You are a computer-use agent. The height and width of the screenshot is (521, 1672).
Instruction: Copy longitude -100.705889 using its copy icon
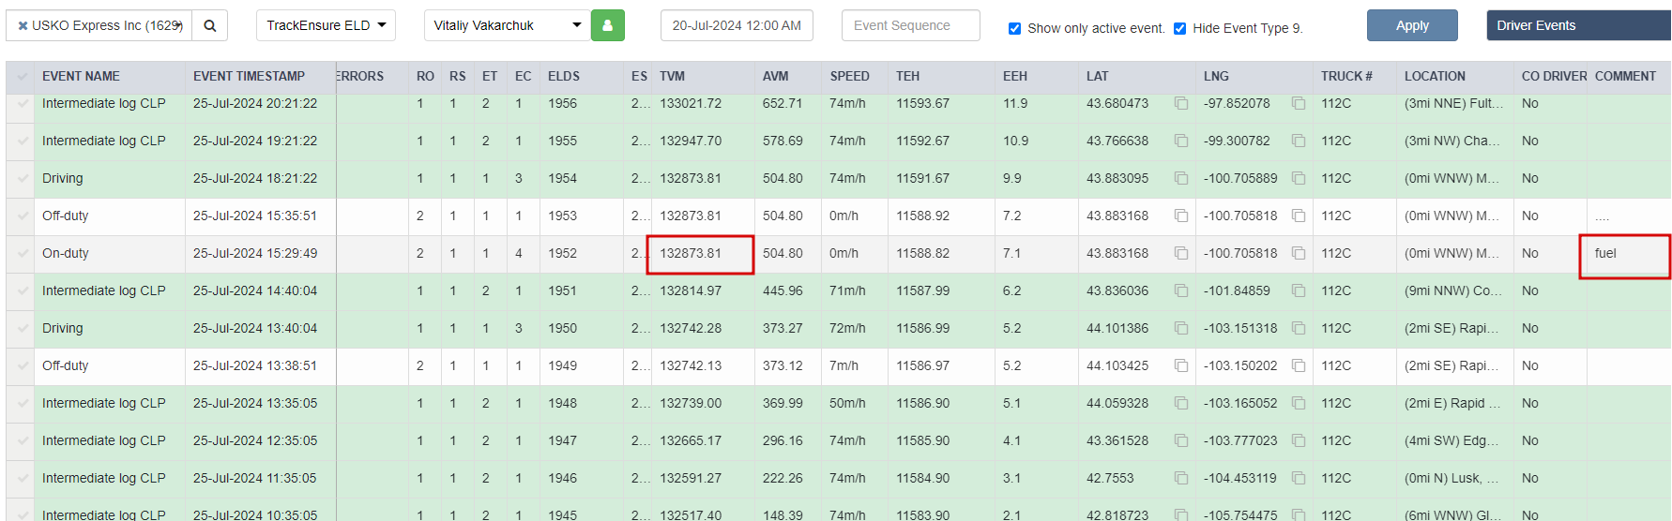[1299, 178]
